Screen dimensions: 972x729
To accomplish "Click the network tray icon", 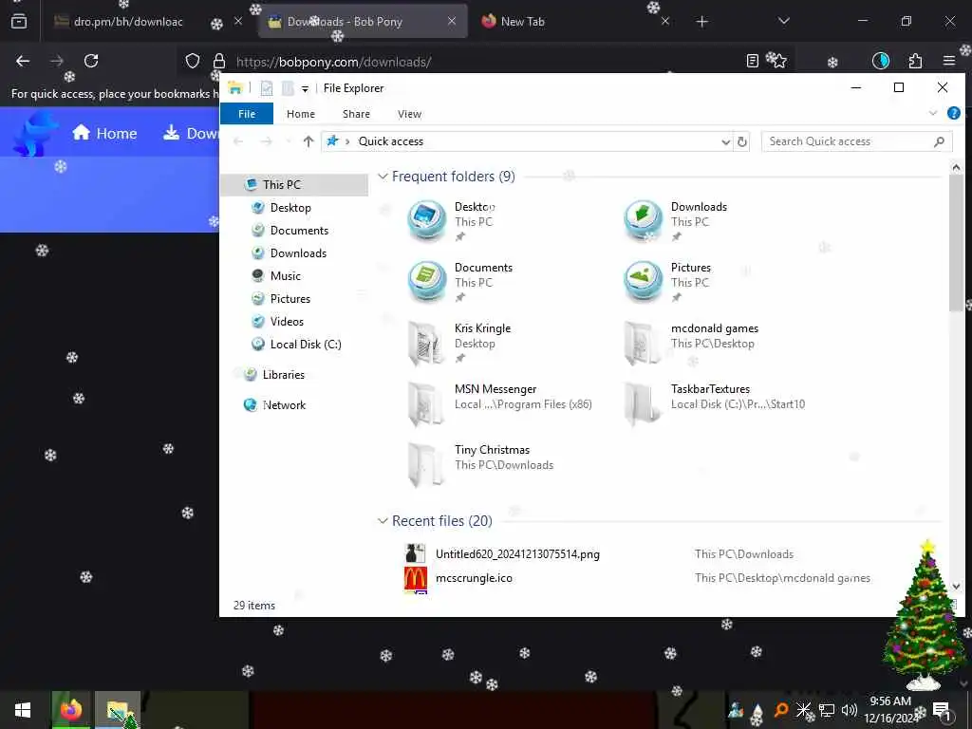I will (827, 710).
